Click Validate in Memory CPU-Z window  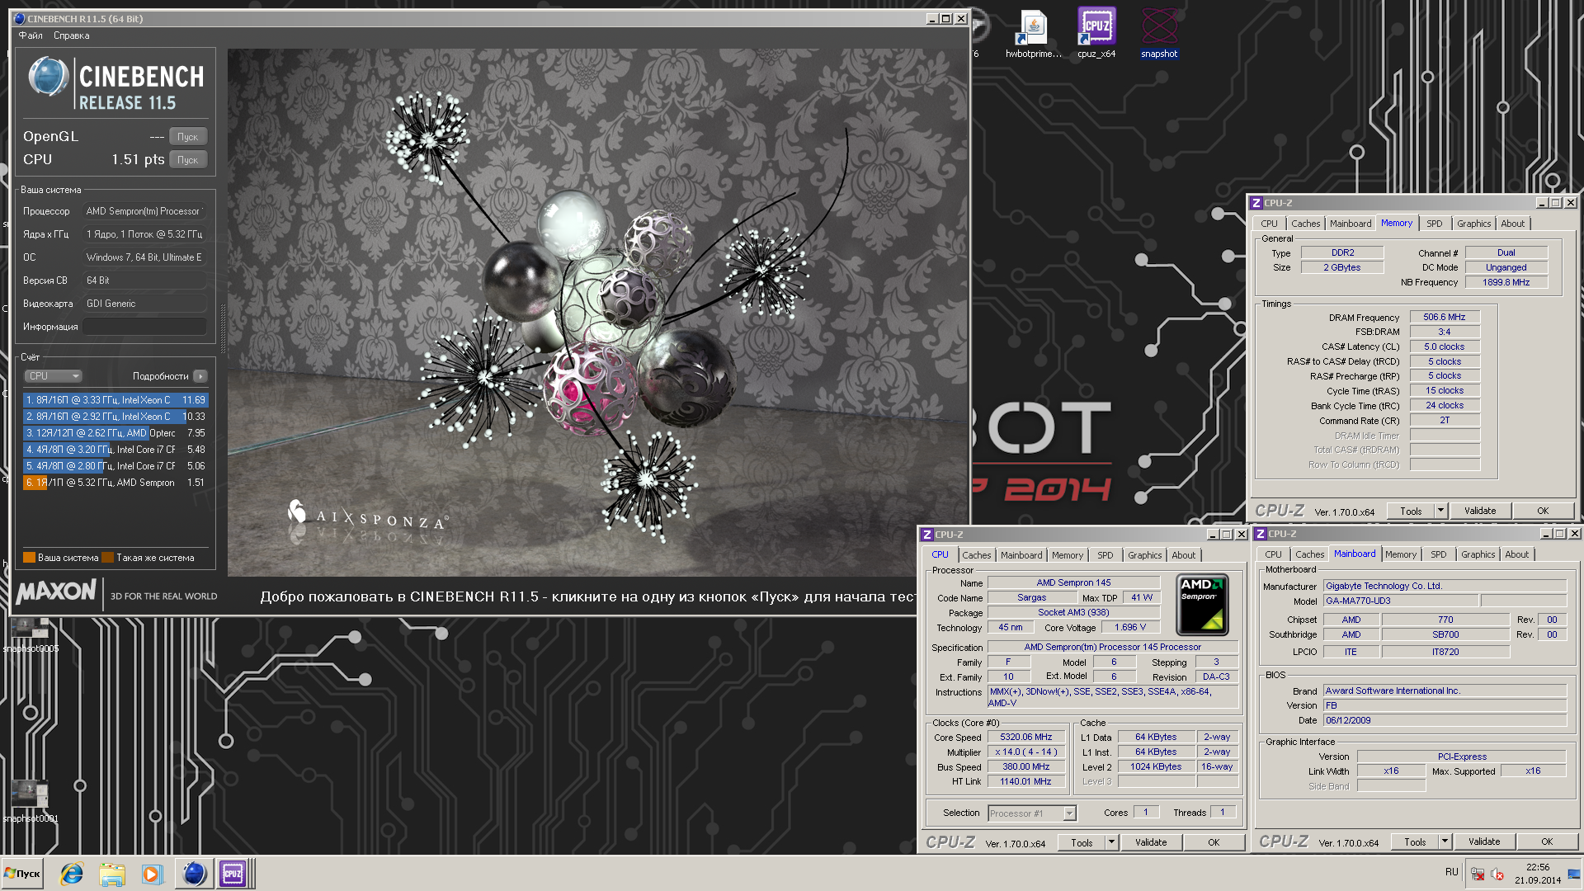[1480, 511]
